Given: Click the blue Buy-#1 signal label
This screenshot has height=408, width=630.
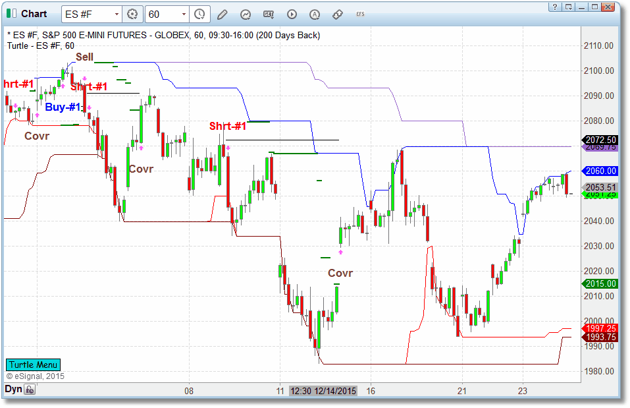Looking at the screenshot, I should click(x=63, y=107).
